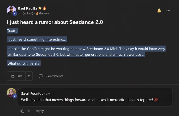
Task: Like the Seedance 2.0 rumor post
Action: coord(16,76)
